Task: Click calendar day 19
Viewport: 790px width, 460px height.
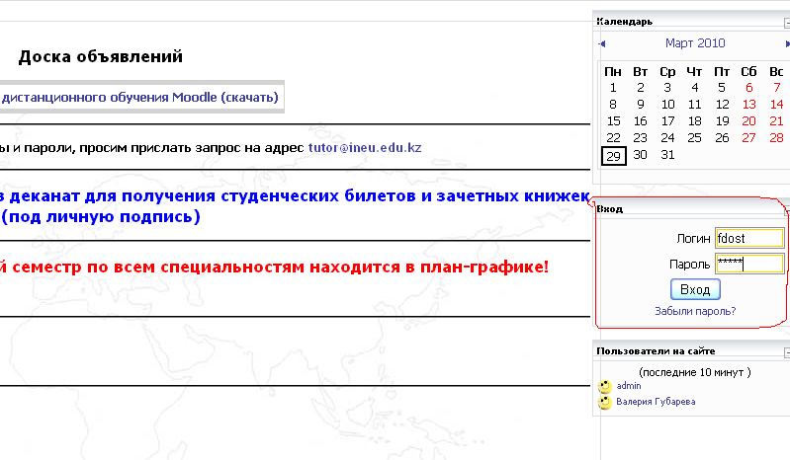Action: click(x=722, y=121)
